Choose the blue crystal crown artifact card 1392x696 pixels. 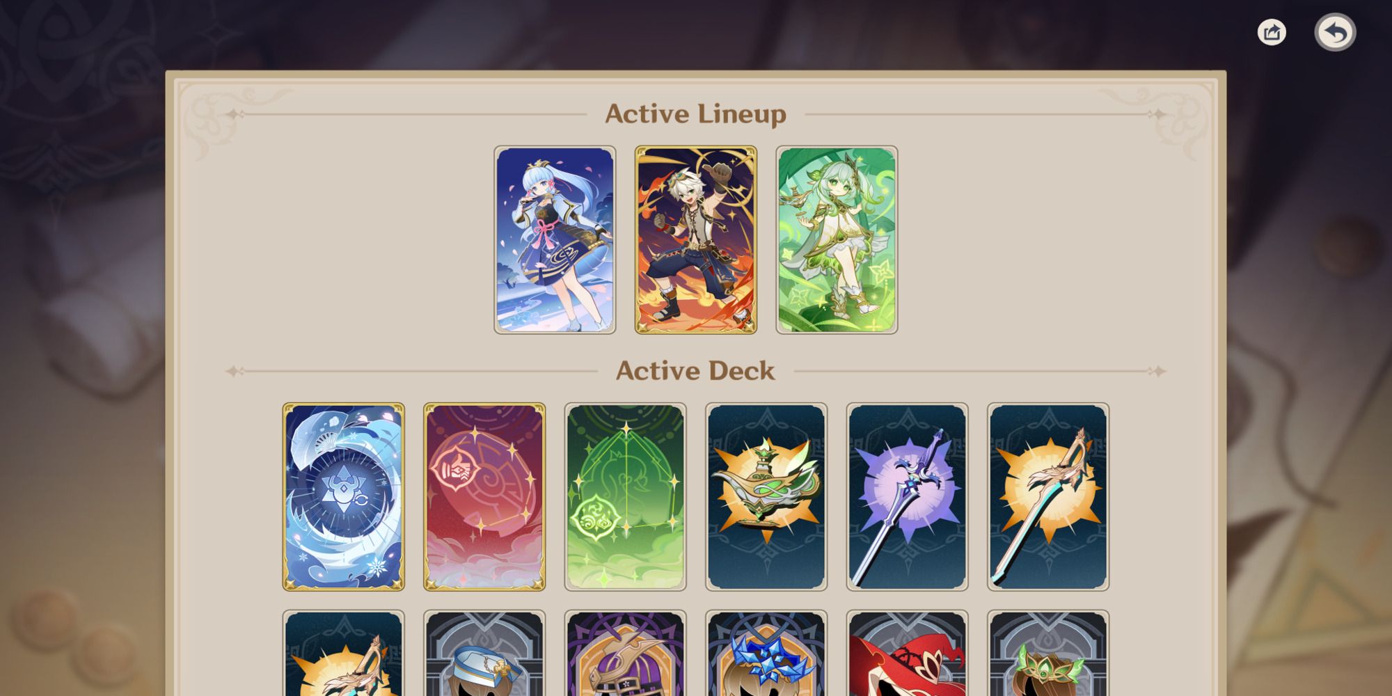766,653
